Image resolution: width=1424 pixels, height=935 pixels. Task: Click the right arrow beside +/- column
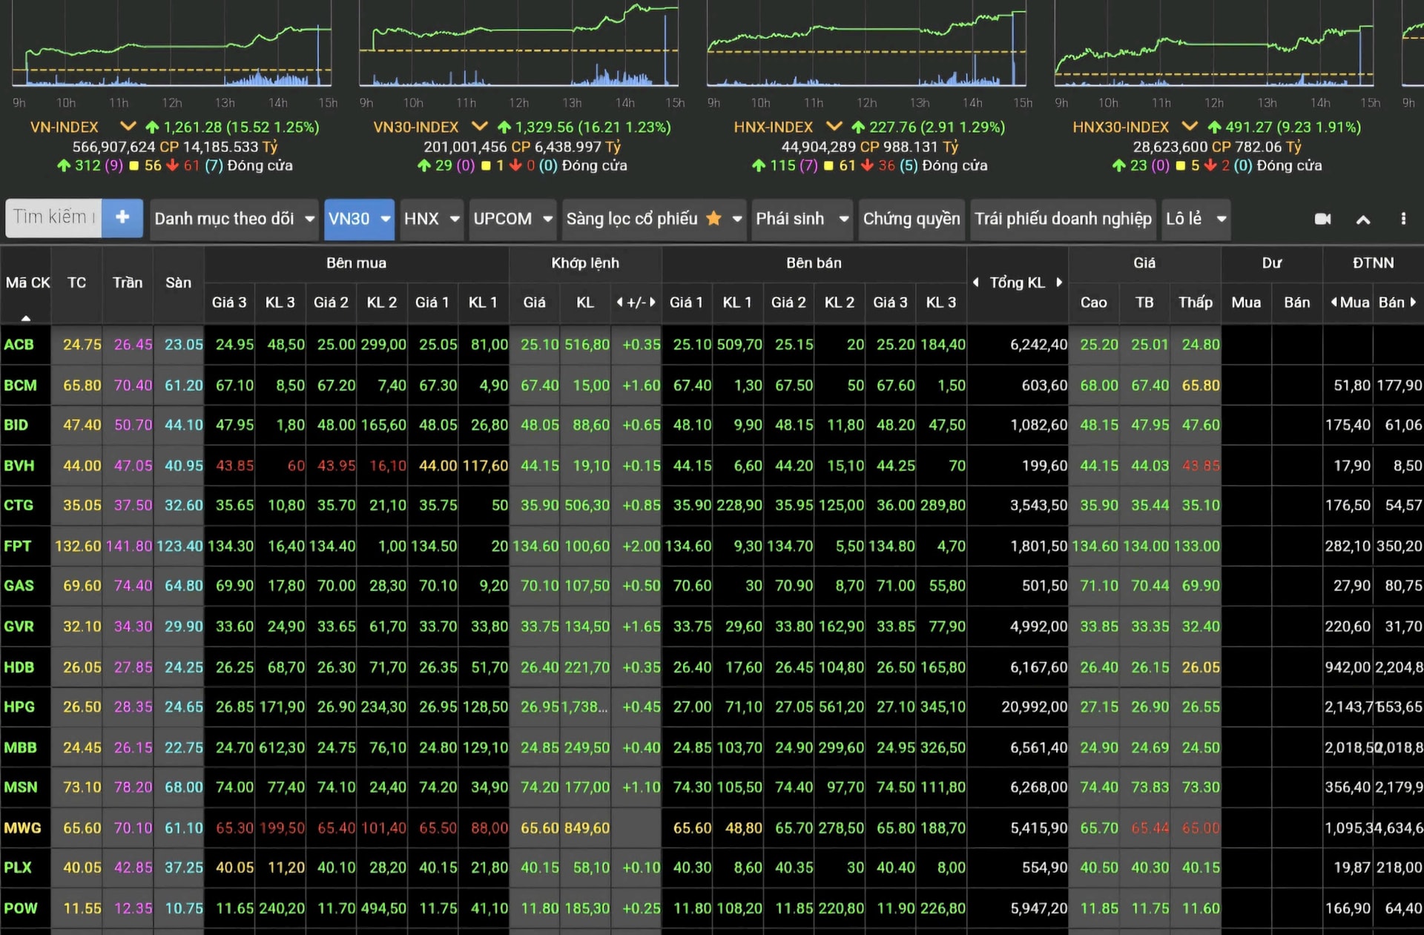[653, 302]
